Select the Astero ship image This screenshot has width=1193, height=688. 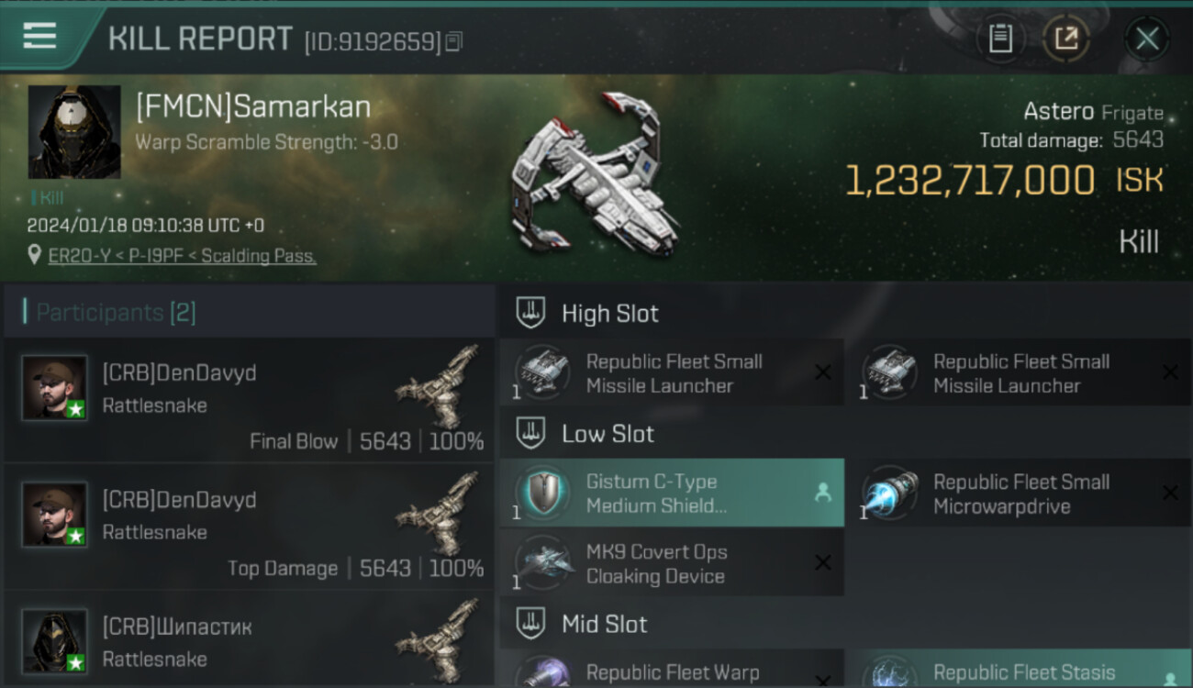tap(596, 174)
